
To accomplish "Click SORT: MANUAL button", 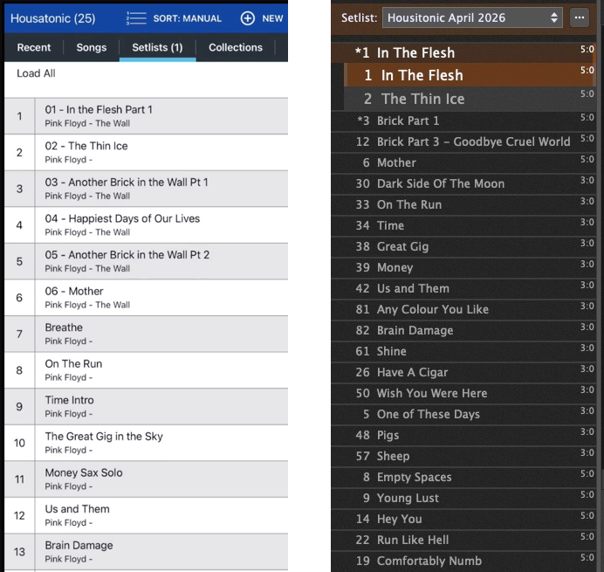I will click(187, 18).
